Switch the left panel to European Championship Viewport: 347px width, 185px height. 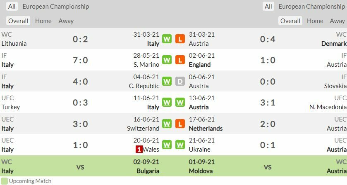pos(55,7)
